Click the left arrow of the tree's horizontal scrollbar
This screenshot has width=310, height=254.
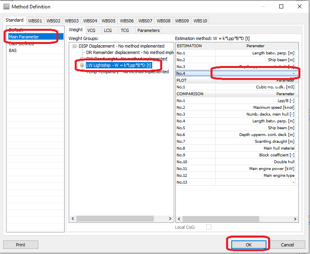click(x=72, y=219)
